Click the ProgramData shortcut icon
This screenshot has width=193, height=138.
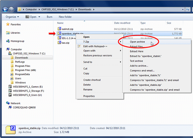[x=12, y=74]
